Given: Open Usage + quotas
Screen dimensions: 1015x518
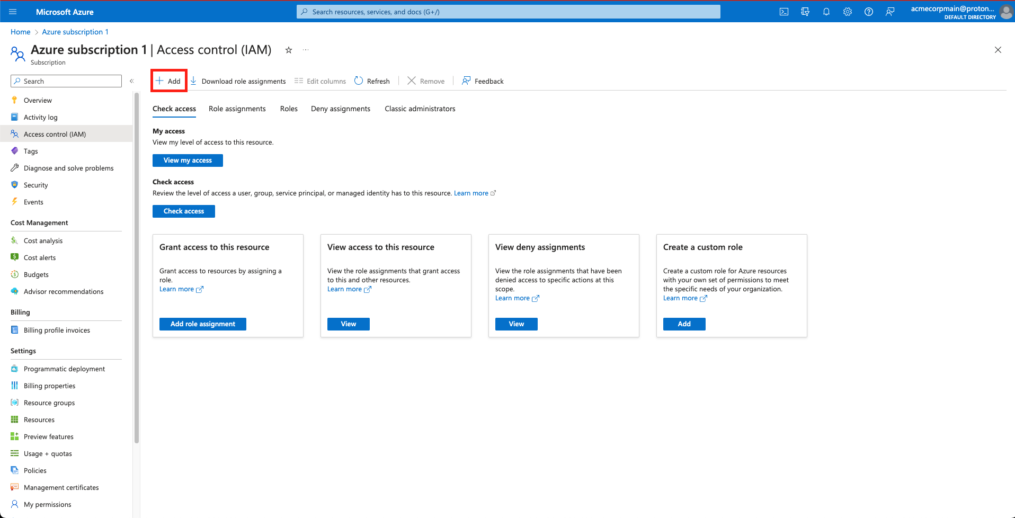Looking at the screenshot, I should tap(66, 453).
